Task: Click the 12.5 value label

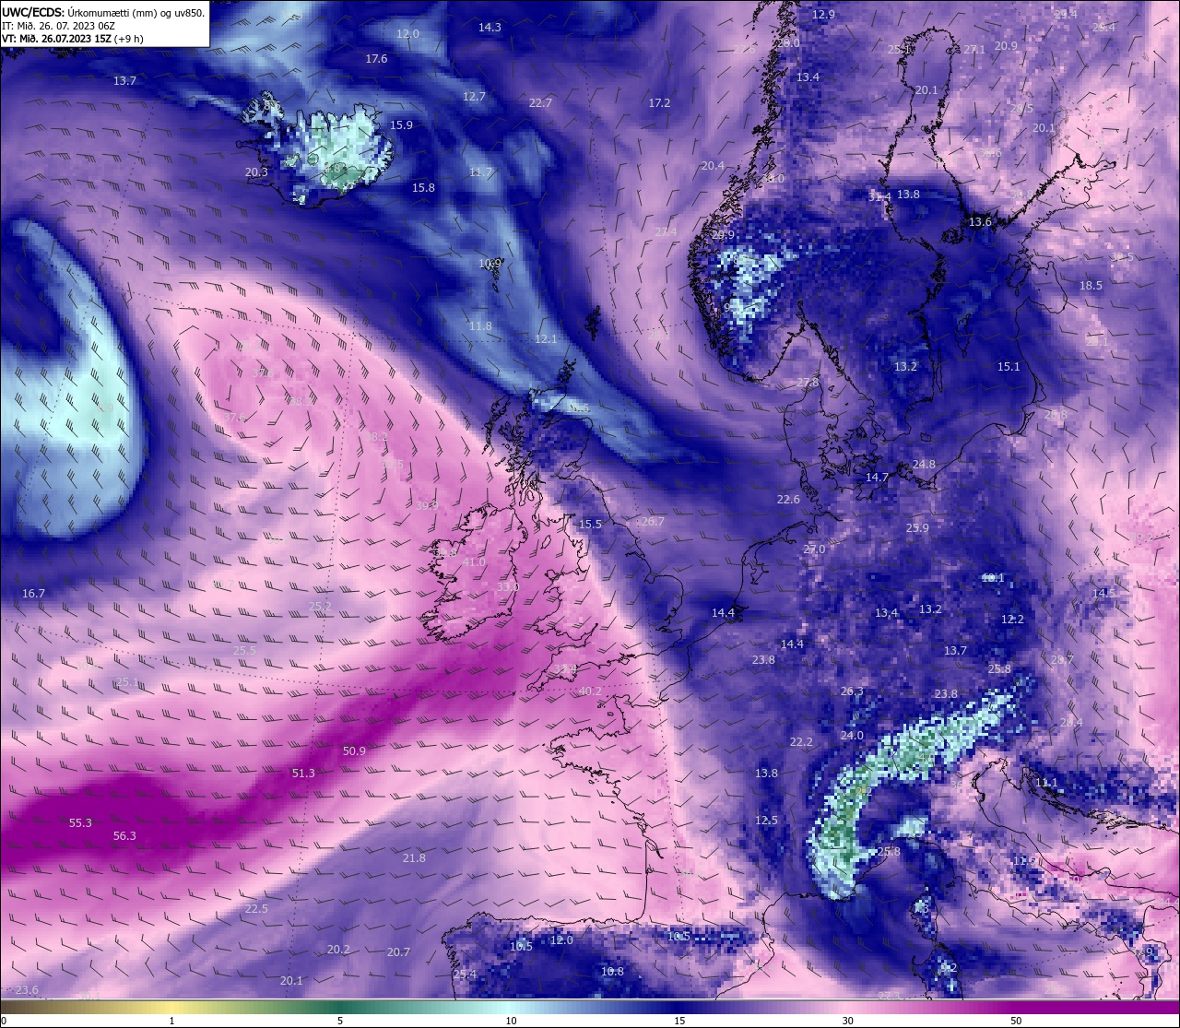Action: point(766,820)
